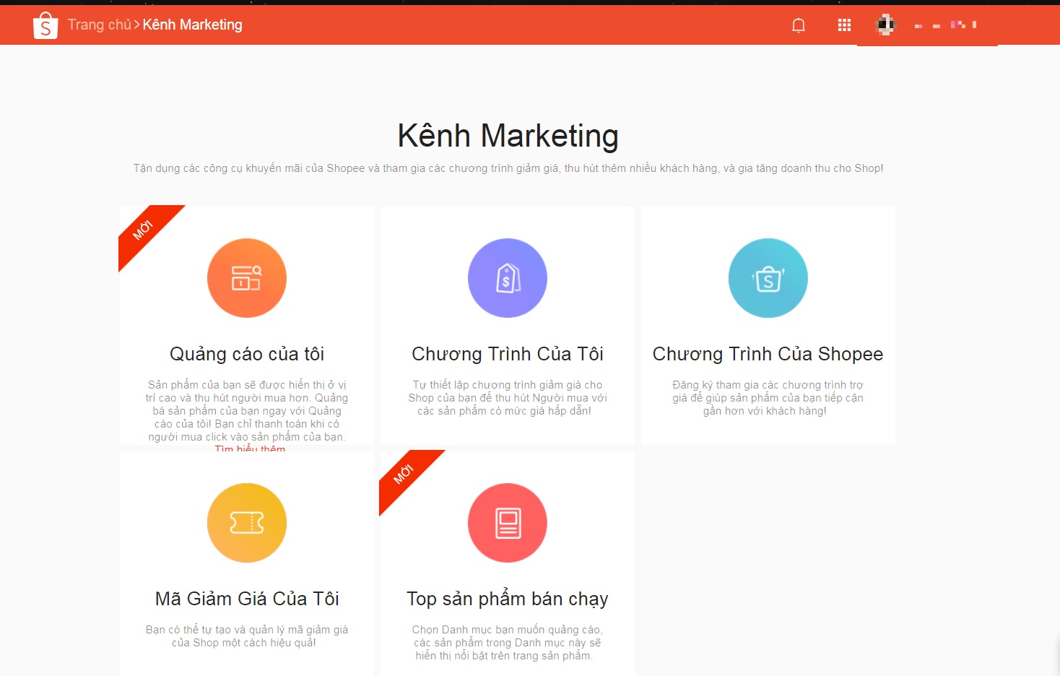Click Tìm hiểu thêm link

250,448
